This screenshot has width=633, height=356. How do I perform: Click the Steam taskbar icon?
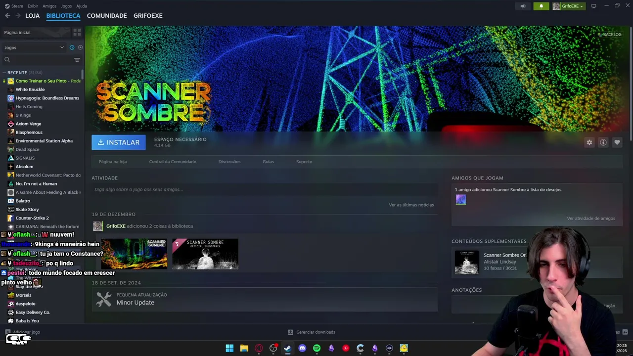tap(288, 348)
